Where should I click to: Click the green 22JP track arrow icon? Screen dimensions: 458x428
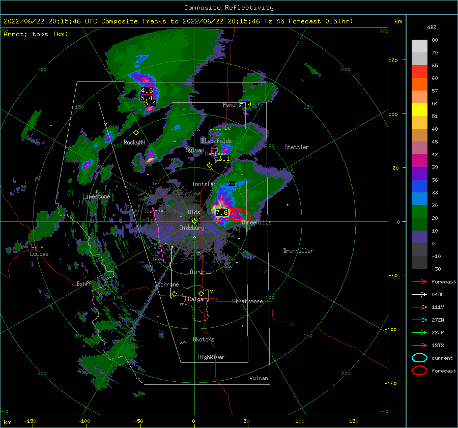419,332
